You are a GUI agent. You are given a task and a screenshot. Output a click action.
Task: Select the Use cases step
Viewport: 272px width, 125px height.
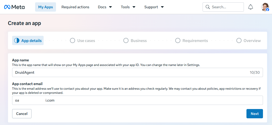(x=82, y=40)
